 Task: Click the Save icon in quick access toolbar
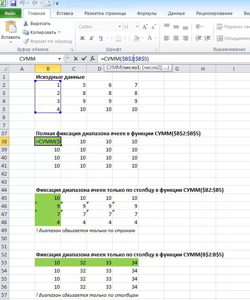[x=13, y=3]
